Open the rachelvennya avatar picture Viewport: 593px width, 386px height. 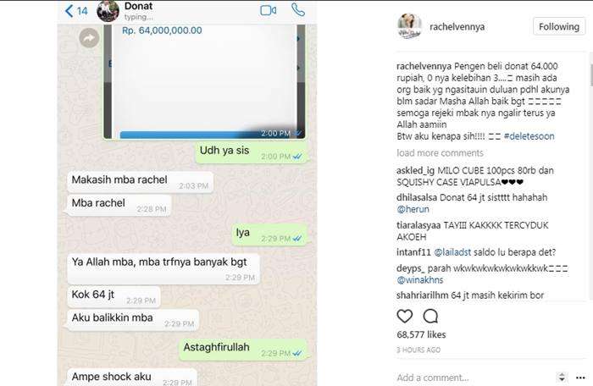[x=409, y=26]
